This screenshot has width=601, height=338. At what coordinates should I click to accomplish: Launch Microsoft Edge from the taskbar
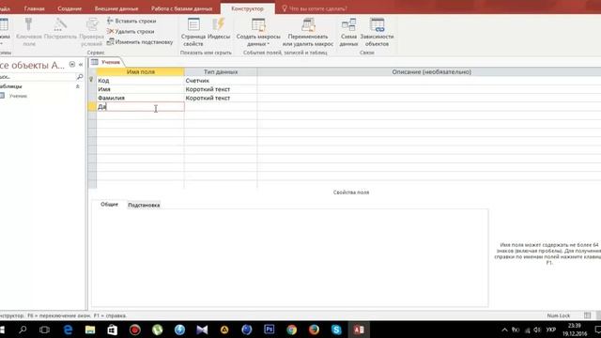[x=68, y=330]
